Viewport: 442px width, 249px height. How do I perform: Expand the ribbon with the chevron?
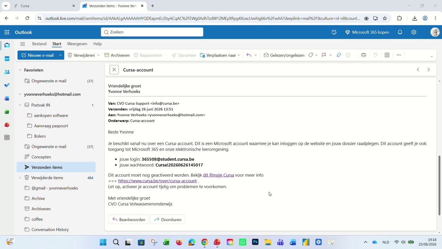click(x=431, y=56)
